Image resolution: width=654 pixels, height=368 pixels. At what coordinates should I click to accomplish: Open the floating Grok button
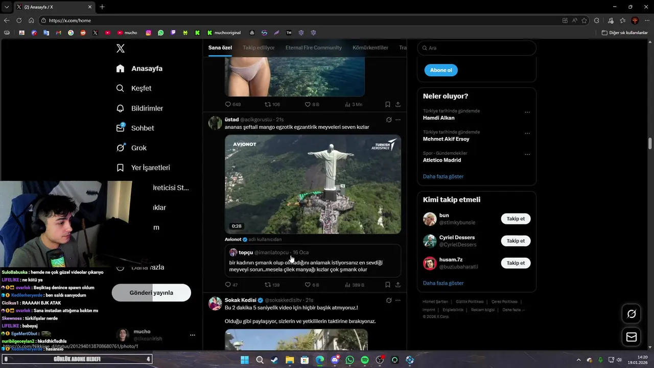click(632, 314)
